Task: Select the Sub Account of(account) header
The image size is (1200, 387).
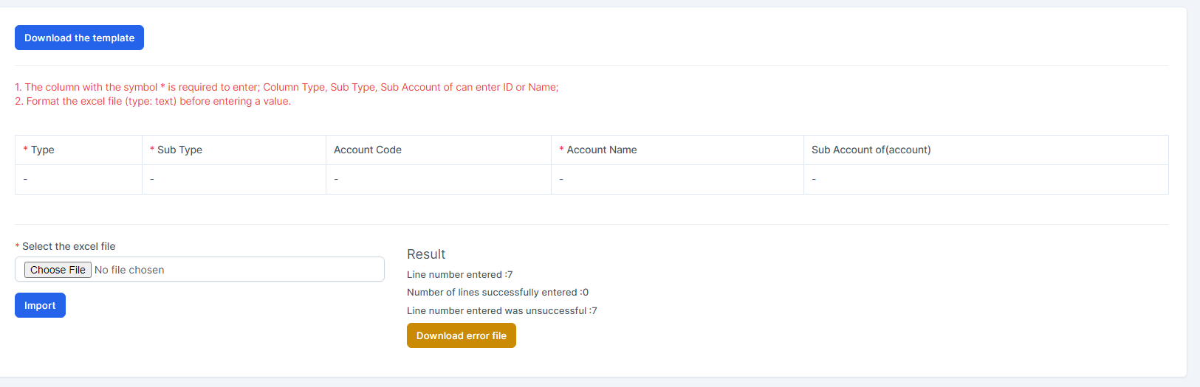Action: click(871, 150)
